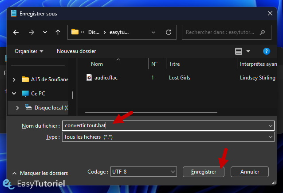This screenshot has height=193, width=283.
Task: Click the audio.flac file icon
Action: [89, 77]
